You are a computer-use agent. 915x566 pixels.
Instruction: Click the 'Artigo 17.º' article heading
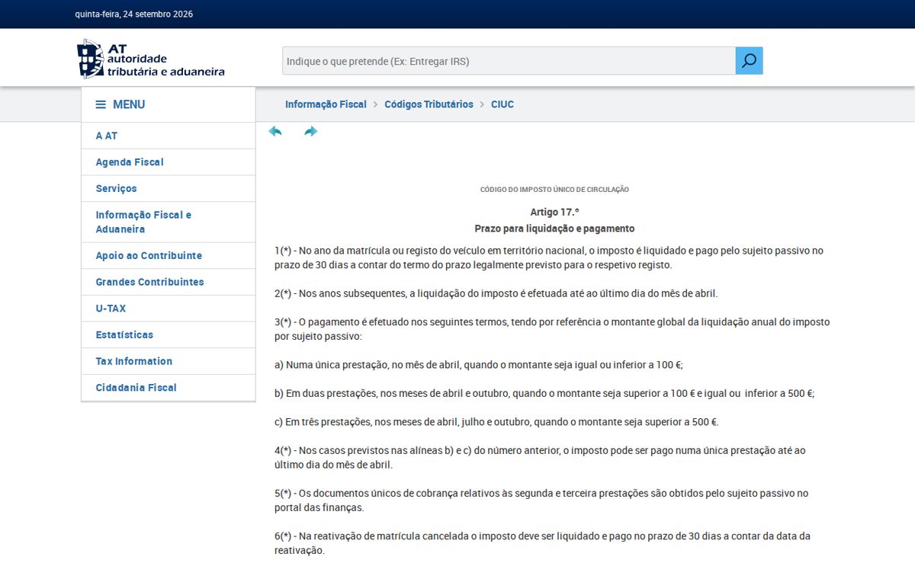click(x=554, y=212)
